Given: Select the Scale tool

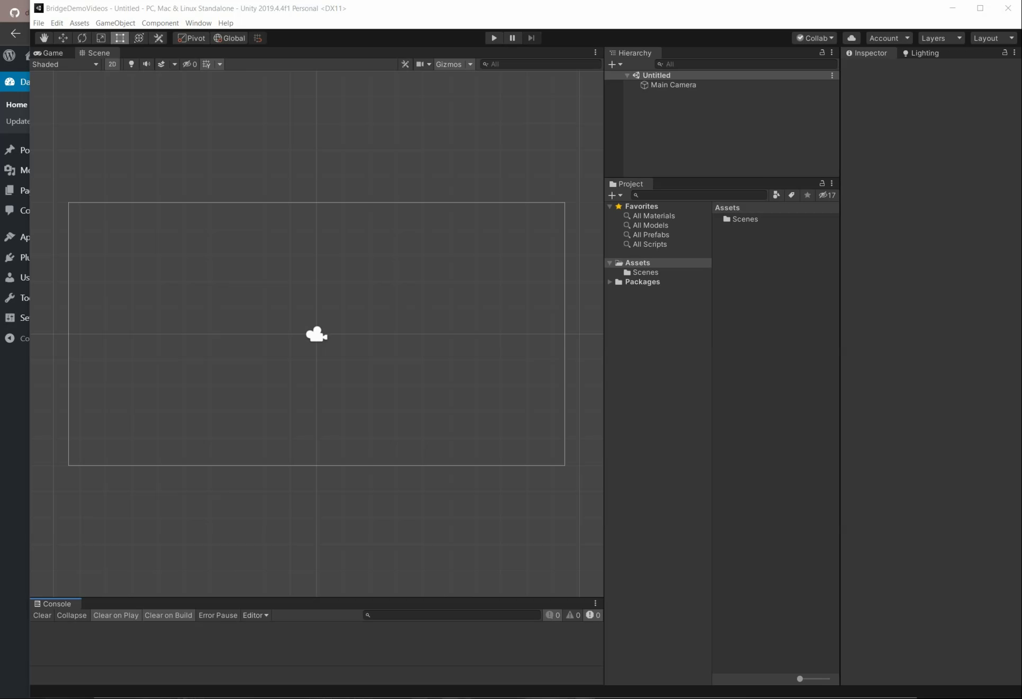Looking at the screenshot, I should click(101, 38).
